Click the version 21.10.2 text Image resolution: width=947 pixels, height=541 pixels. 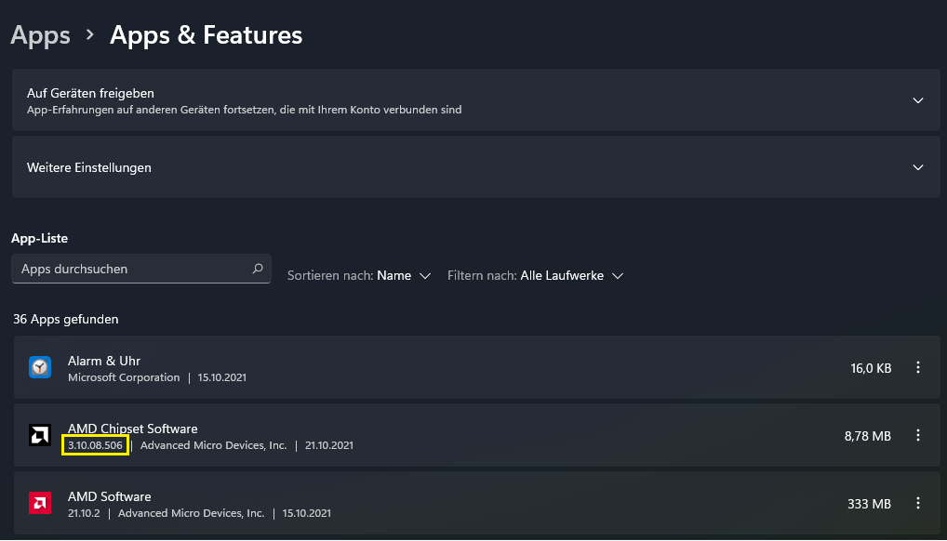[84, 513]
